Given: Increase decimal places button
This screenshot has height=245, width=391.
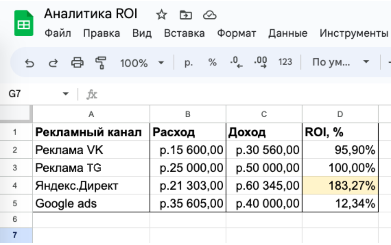Looking at the screenshot, I should (260, 63).
